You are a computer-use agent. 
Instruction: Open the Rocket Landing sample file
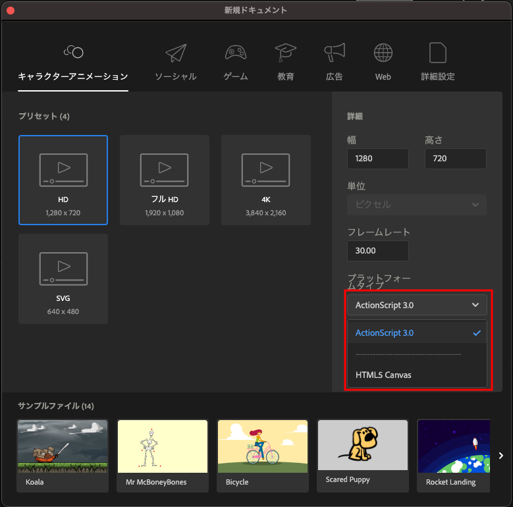[454, 456]
